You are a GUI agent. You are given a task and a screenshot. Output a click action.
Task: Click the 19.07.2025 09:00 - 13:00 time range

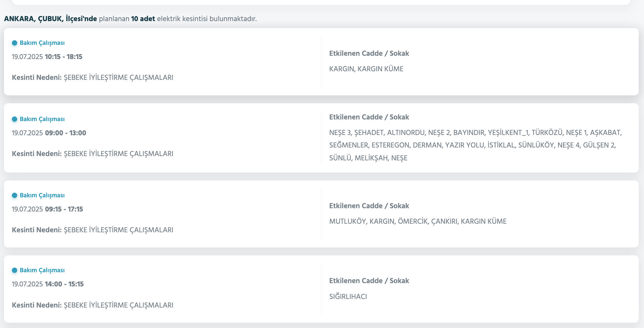coord(49,133)
